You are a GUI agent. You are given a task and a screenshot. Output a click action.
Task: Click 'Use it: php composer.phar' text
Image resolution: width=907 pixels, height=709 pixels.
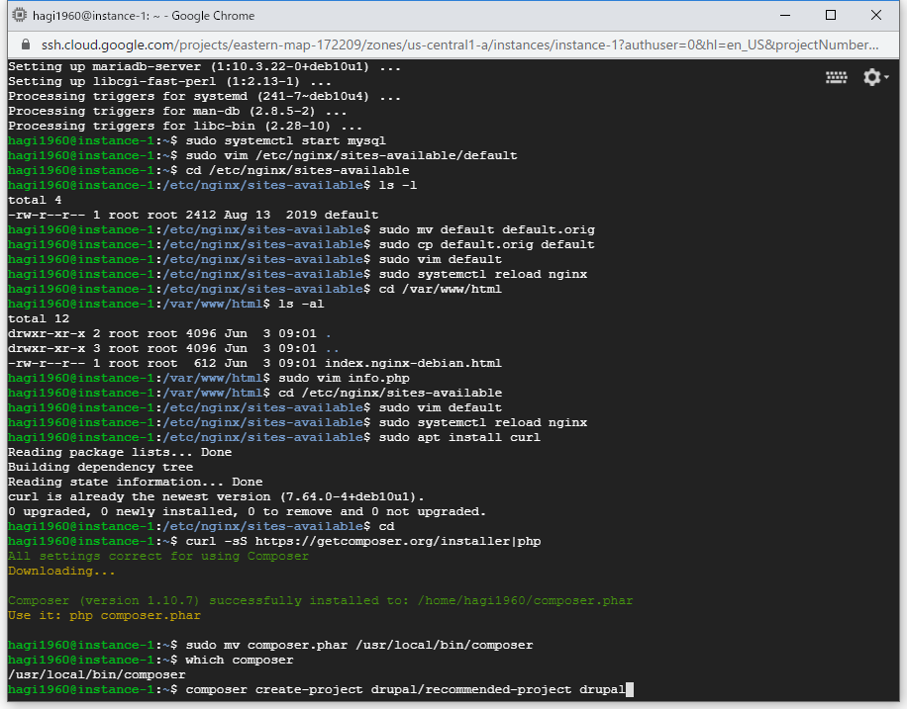click(x=104, y=615)
